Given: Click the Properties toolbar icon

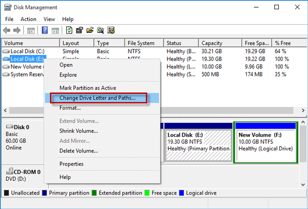Looking at the screenshot, I should 79,30.
